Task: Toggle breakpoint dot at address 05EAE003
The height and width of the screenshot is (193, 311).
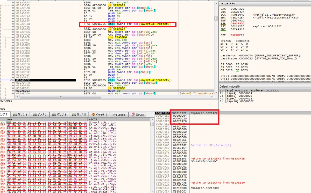Action: [13, 91]
